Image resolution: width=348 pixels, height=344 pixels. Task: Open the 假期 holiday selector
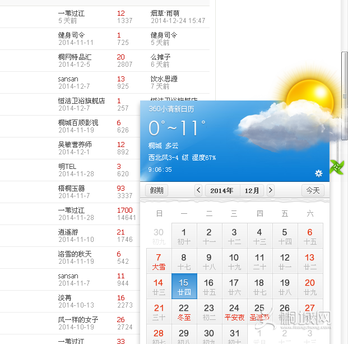(156, 190)
